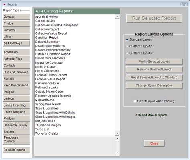Open Lexicon reports
Screen dimensions: 190x160
(16, 98)
